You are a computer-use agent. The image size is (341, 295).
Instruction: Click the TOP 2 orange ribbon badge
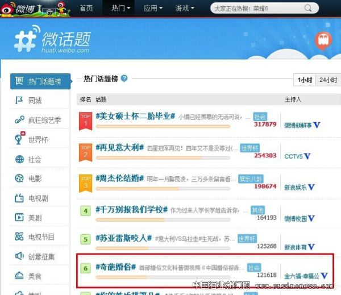pos(85,152)
